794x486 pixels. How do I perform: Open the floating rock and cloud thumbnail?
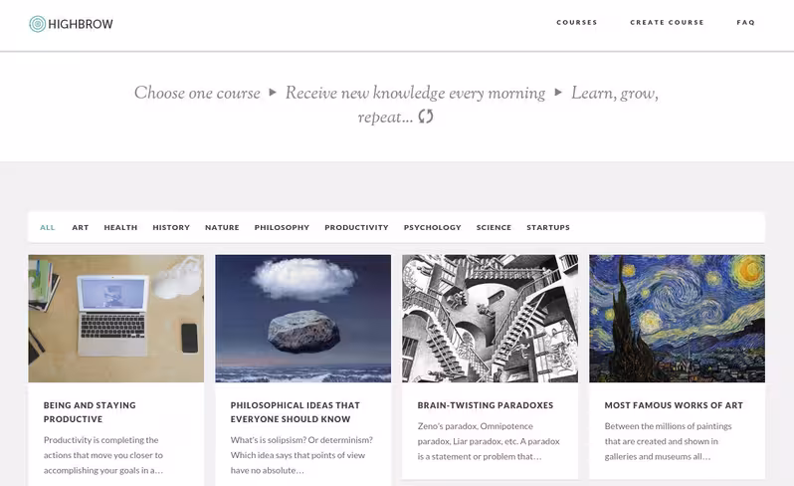click(x=302, y=319)
